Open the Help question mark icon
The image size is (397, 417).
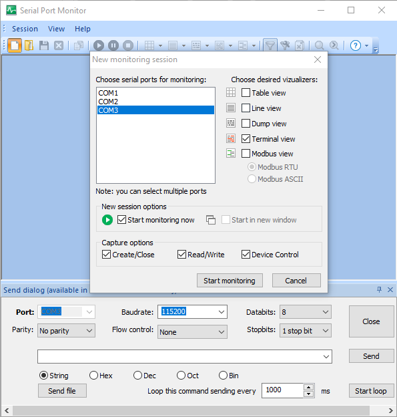tap(356, 45)
